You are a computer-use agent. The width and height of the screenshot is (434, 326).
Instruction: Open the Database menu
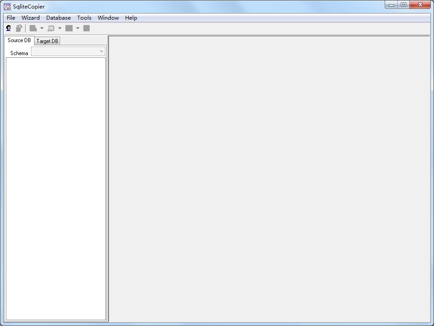(58, 18)
